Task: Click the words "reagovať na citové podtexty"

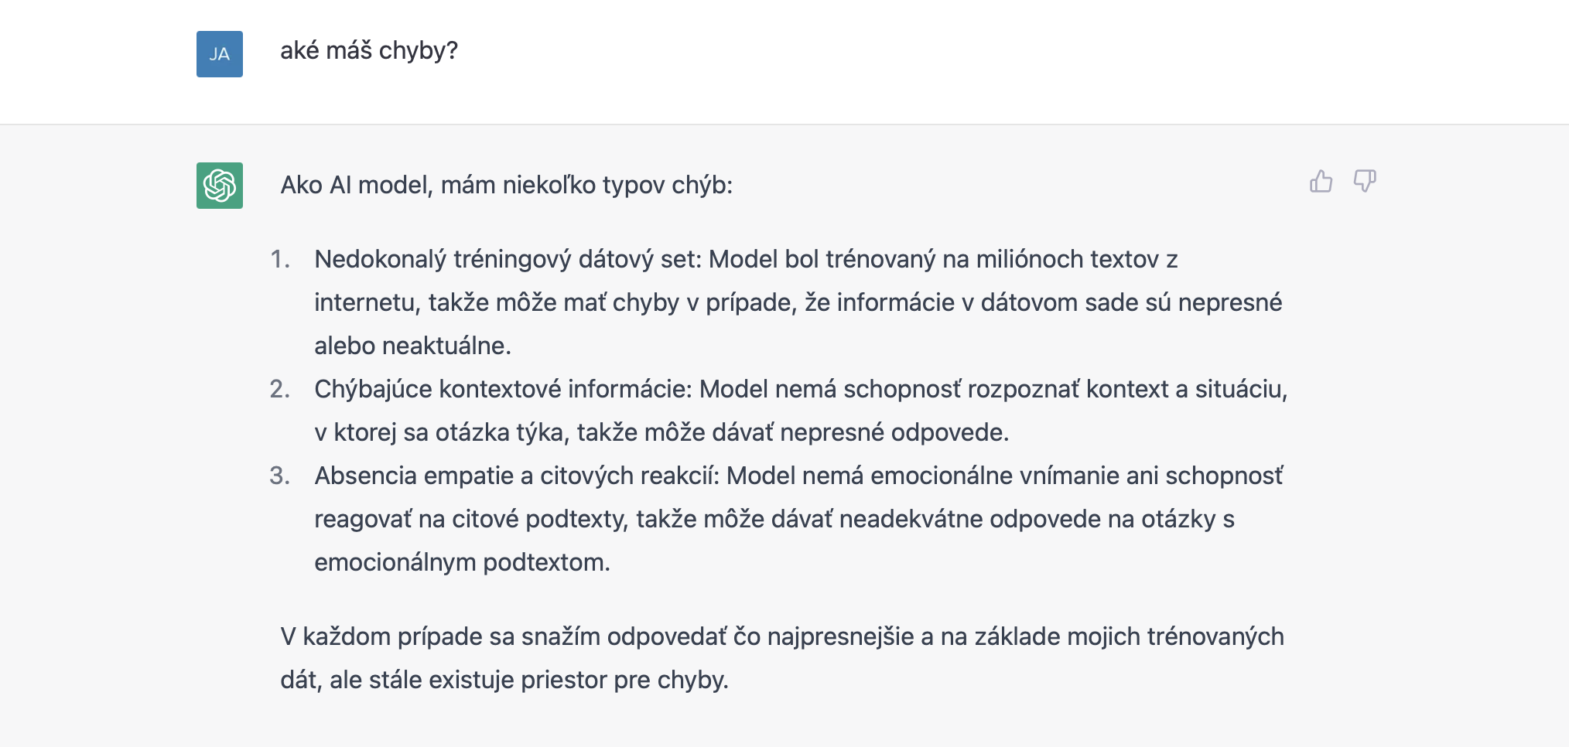Action: click(470, 519)
